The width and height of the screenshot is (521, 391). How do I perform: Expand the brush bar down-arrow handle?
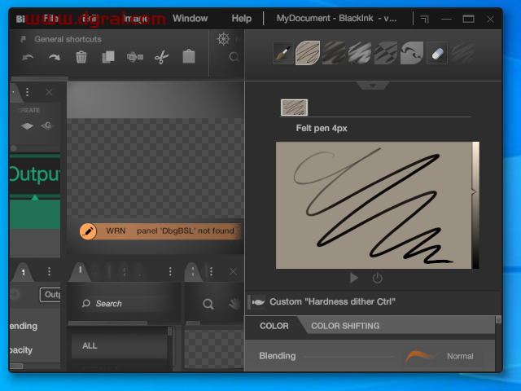pos(373,85)
